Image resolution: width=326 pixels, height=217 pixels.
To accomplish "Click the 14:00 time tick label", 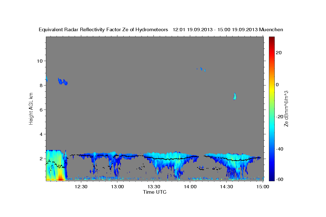I will 190,187.
